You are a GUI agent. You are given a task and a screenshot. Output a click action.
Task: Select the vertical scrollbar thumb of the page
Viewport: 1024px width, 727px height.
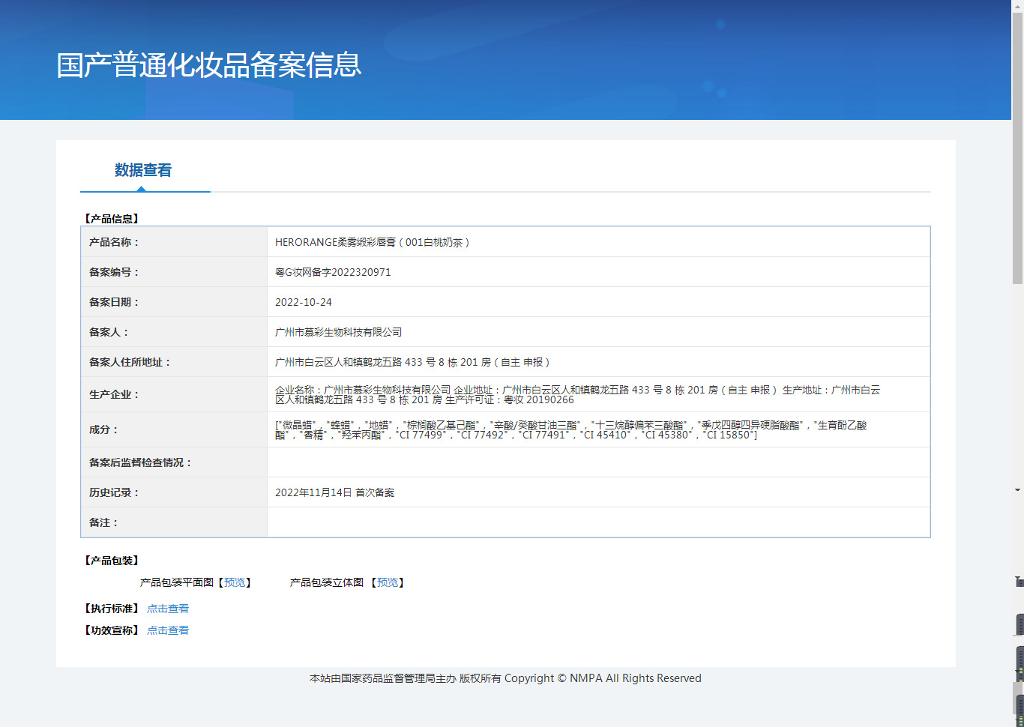(x=1017, y=148)
